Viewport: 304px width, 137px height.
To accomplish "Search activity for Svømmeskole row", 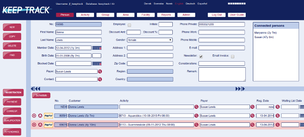I will pyautogui.click(x=196, y=125).
